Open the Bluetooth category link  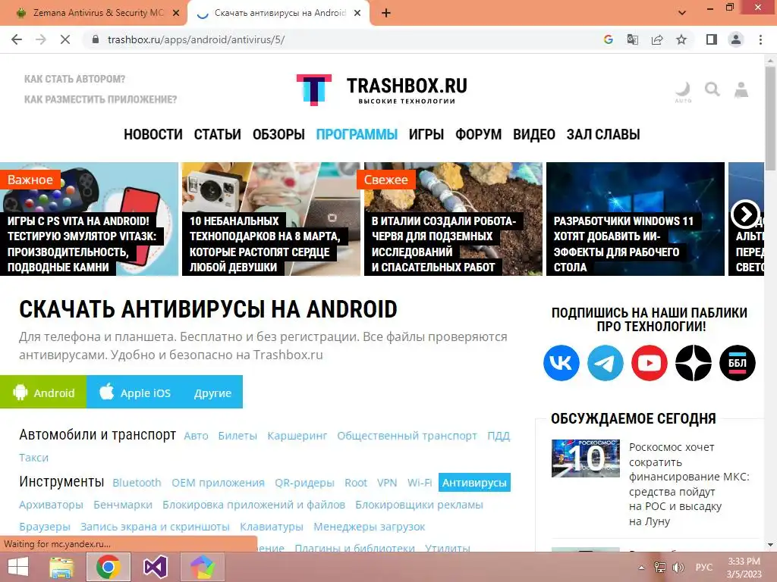137,483
